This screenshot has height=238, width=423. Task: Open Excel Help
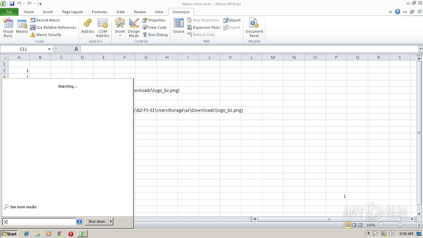[398, 12]
